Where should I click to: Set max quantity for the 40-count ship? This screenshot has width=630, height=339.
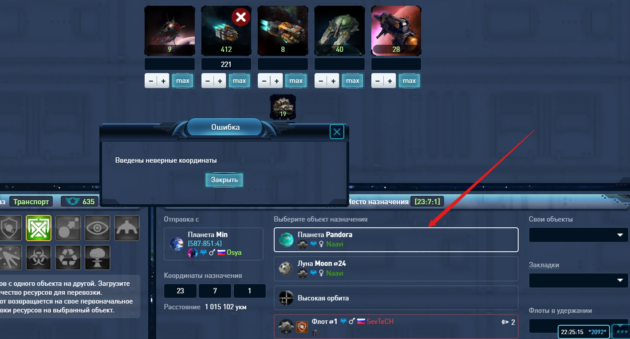click(x=353, y=81)
